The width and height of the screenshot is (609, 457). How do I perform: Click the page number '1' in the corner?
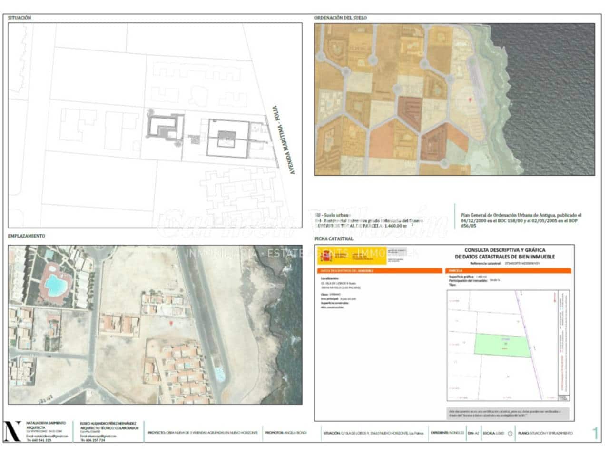[596, 433]
